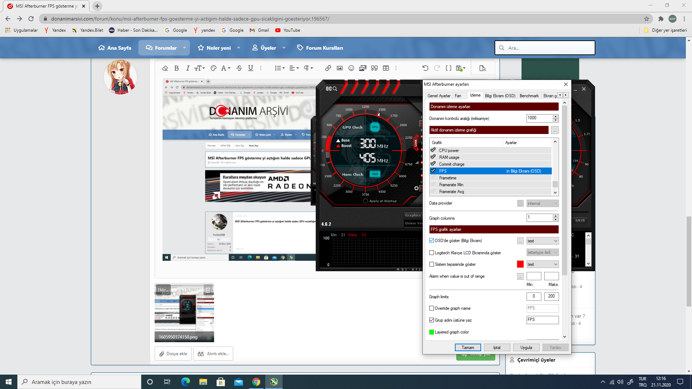Image resolution: width=692 pixels, height=389 pixels.
Task: Apply strikethrough formatting
Action: pyautogui.click(x=239, y=68)
